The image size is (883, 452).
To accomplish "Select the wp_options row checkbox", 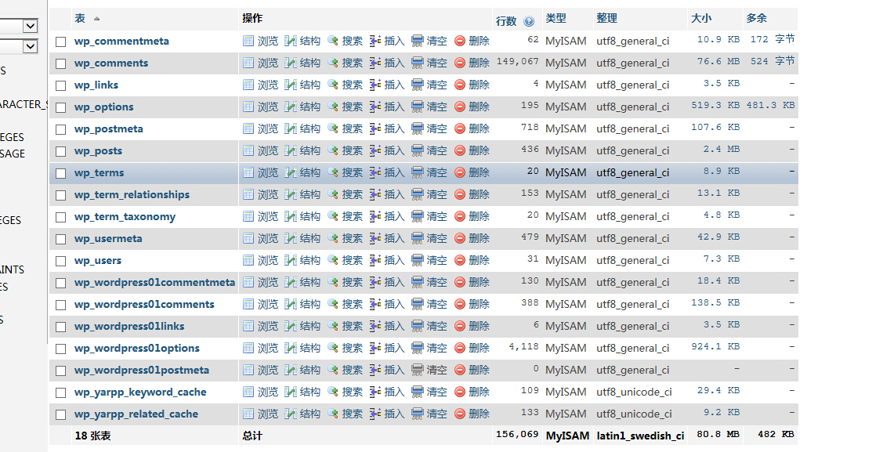I will click(61, 107).
